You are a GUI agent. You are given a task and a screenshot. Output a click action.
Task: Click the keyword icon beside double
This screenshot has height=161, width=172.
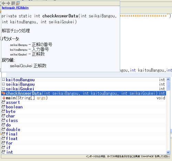tap(3, 129)
